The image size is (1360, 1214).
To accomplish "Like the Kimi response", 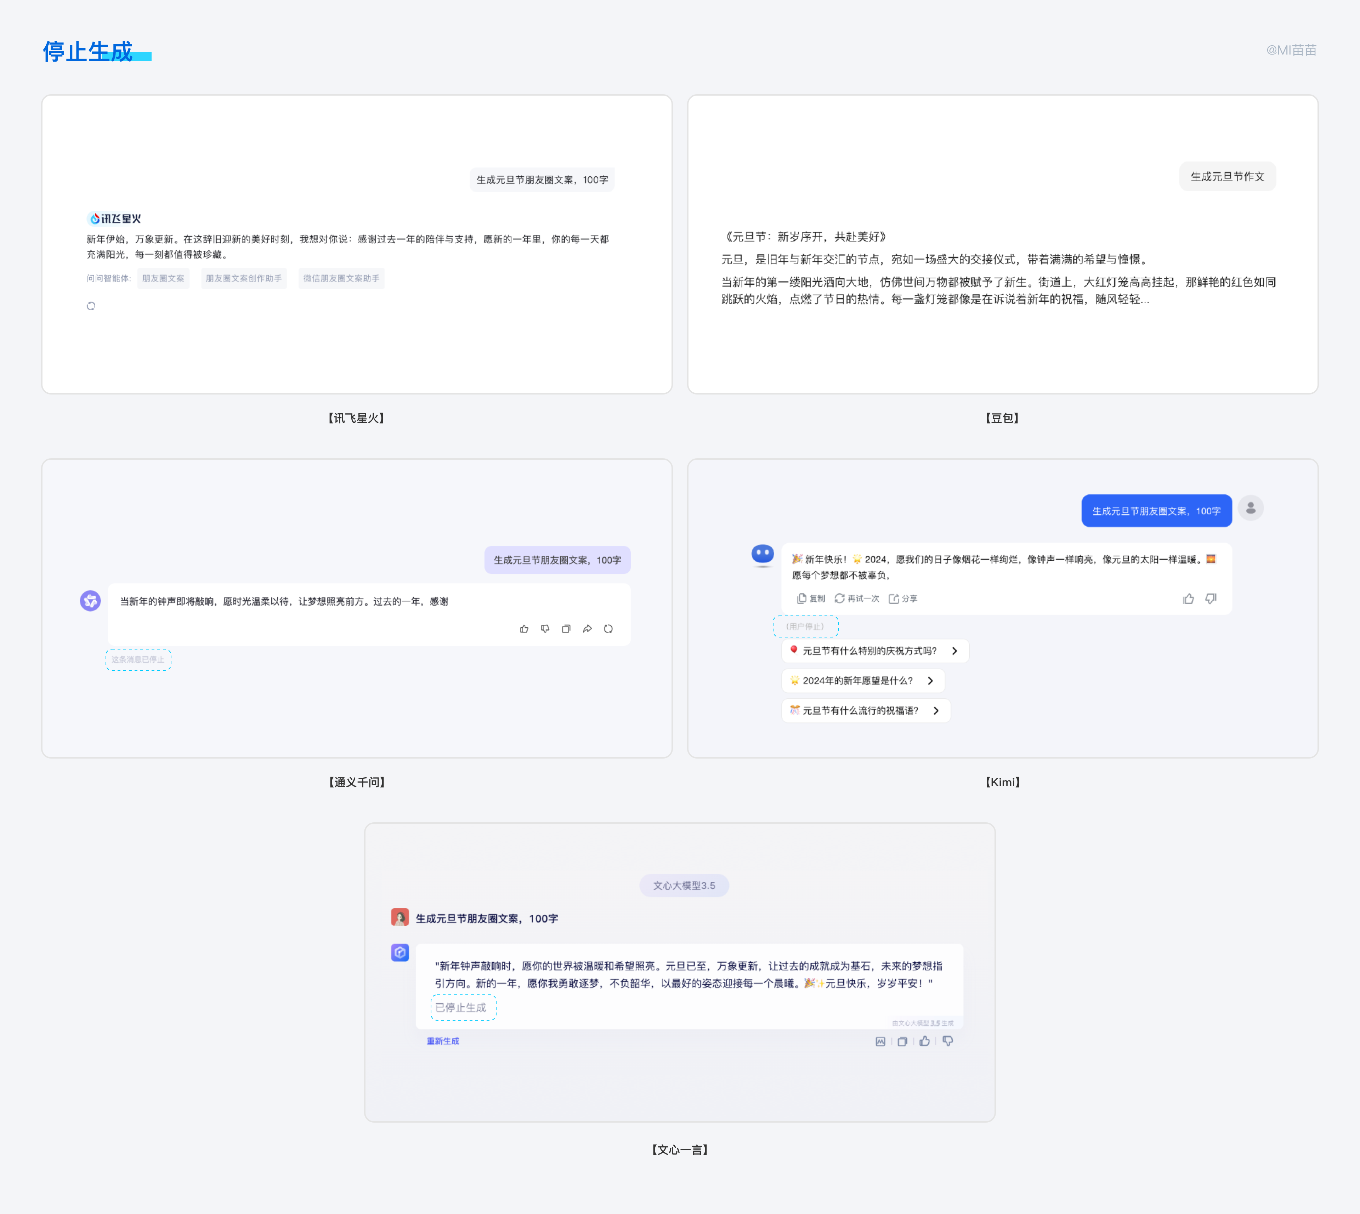I will (1189, 599).
